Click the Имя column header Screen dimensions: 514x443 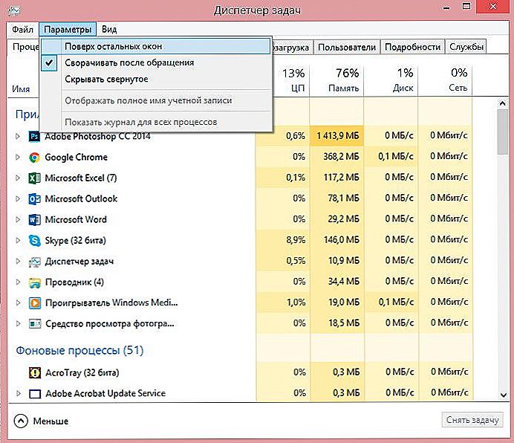pos(21,89)
